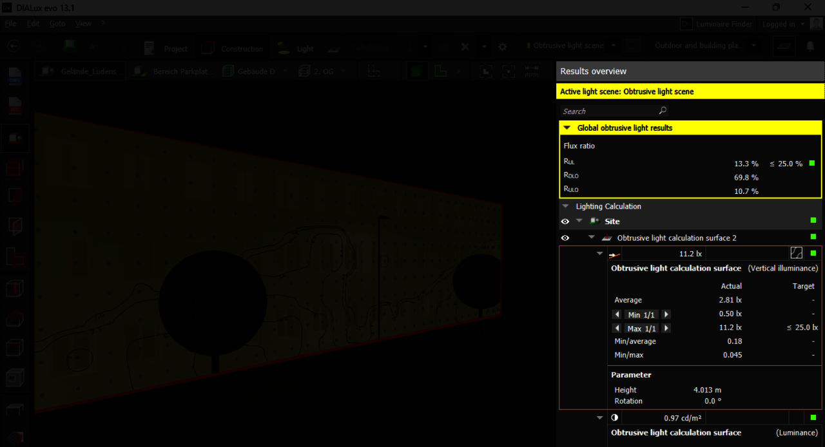Screen dimensions: 825x447
Task: Click the search magnifier icon in results
Action: click(x=663, y=111)
